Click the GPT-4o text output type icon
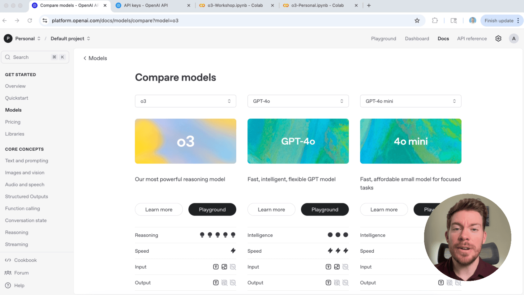The image size is (524, 295). tap(329, 283)
